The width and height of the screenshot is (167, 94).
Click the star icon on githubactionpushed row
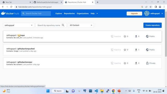125,50
